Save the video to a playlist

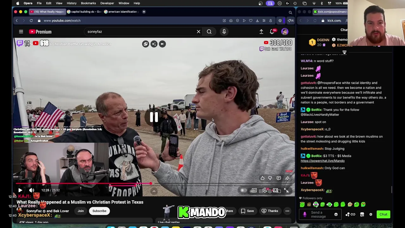(247, 211)
